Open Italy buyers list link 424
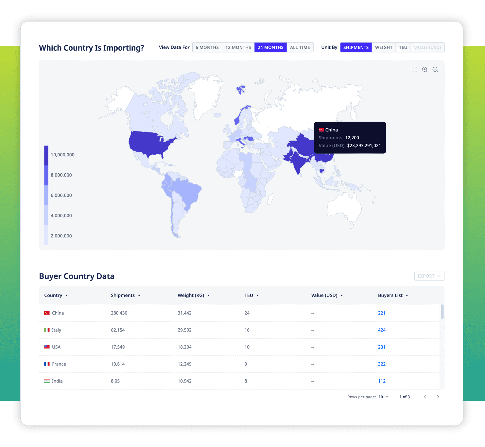The image size is (485, 447). 382,330
